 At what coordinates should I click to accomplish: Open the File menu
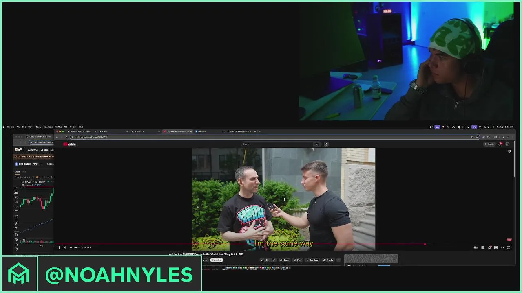pyautogui.click(x=18, y=127)
